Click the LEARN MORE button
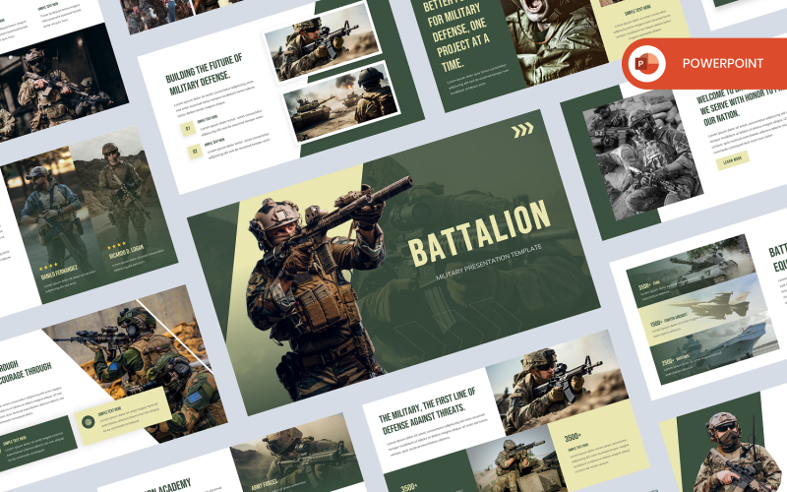This screenshot has height=492, width=787. click(x=732, y=160)
